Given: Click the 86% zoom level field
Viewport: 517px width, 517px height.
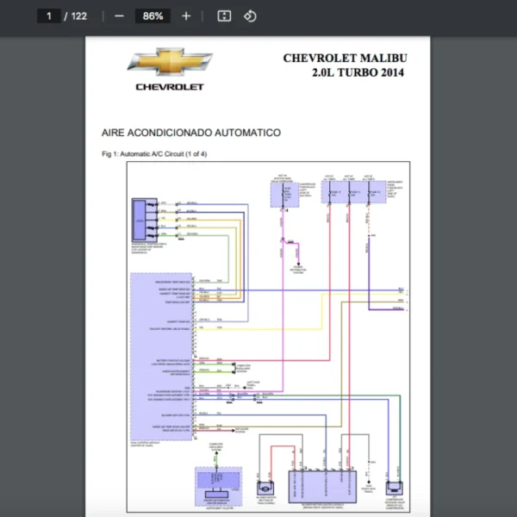Looking at the screenshot, I should (x=153, y=16).
